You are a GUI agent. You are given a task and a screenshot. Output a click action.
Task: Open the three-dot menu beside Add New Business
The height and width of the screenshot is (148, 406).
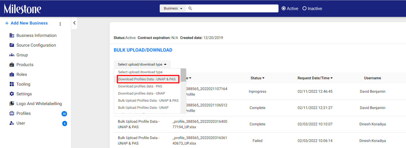(60, 24)
